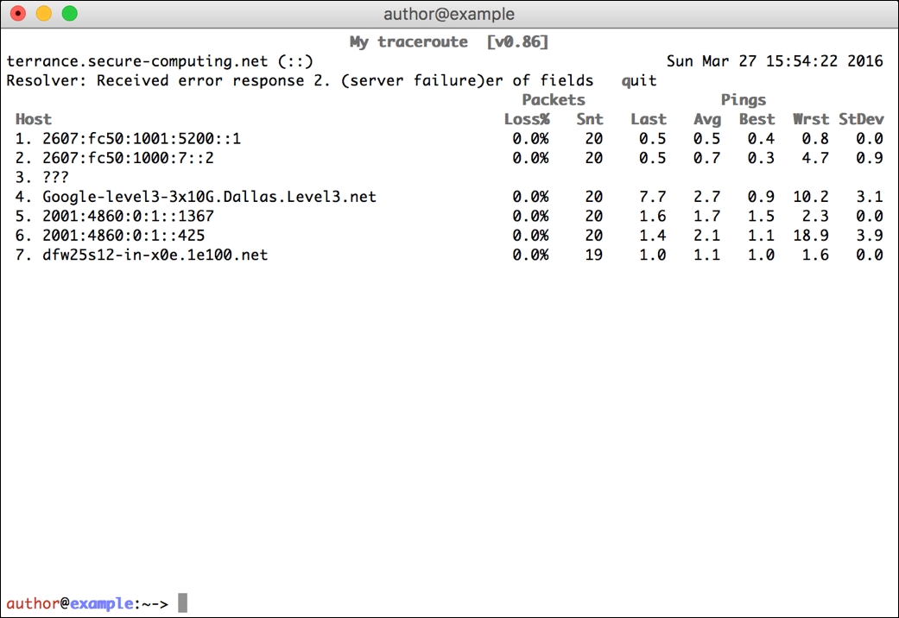899x618 pixels.
Task: Click the Best column header
Action: [757, 119]
